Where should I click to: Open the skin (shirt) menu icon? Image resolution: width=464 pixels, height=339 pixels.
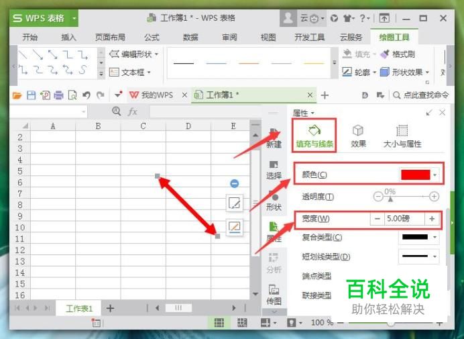click(x=349, y=18)
